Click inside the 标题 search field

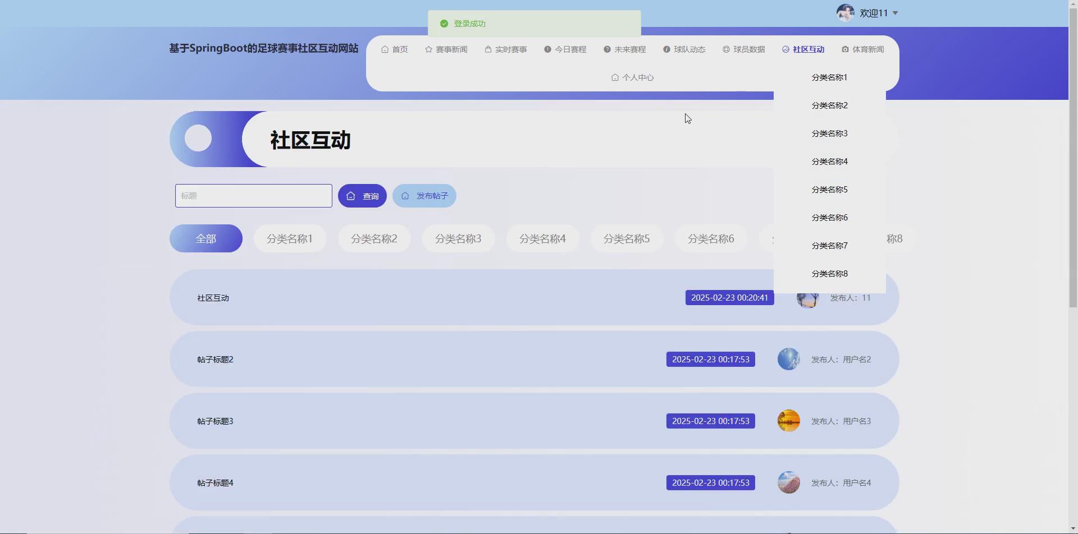pos(253,195)
